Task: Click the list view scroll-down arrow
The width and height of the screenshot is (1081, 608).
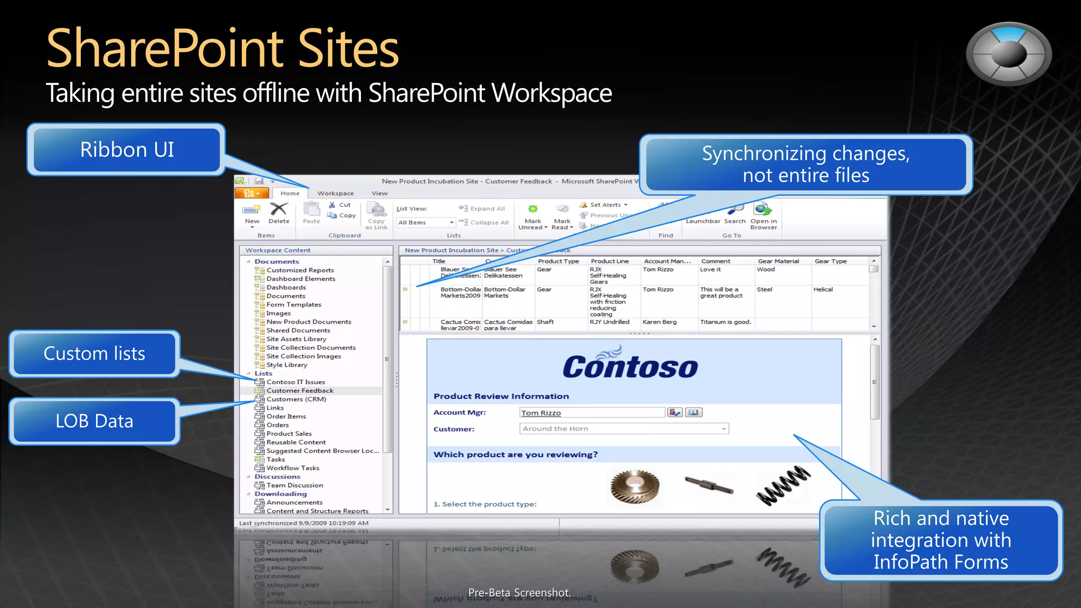Action: 874,327
